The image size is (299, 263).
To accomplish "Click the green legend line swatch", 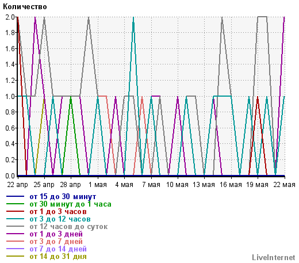I will coord(15,204).
